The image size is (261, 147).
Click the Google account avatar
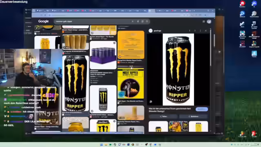coord(209,21)
